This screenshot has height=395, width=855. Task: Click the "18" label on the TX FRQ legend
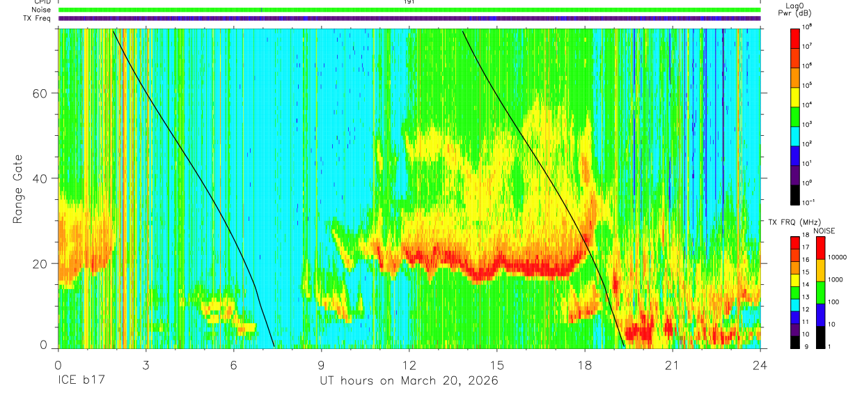tap(807, 236)
